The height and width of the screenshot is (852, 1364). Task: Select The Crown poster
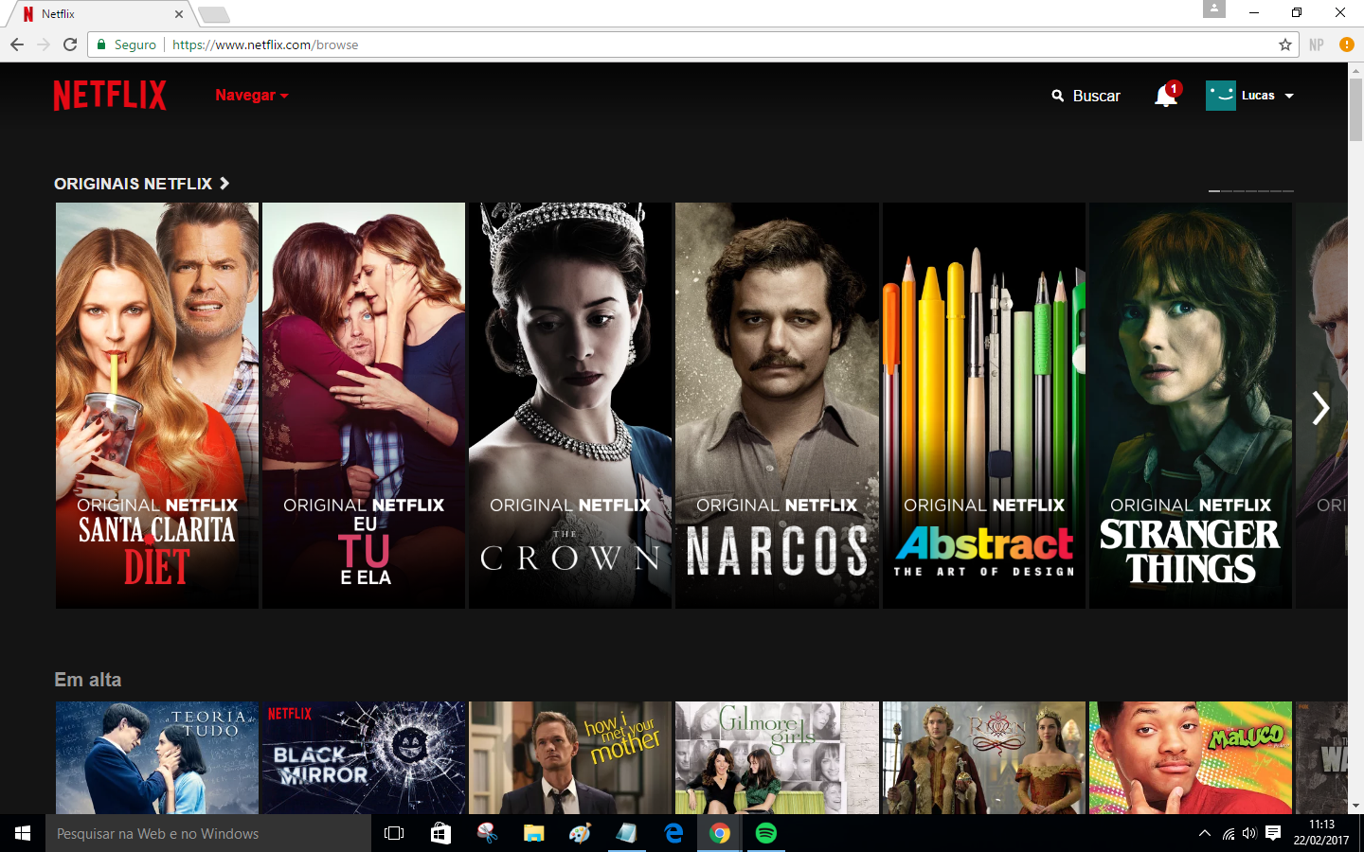coord(570,405)
